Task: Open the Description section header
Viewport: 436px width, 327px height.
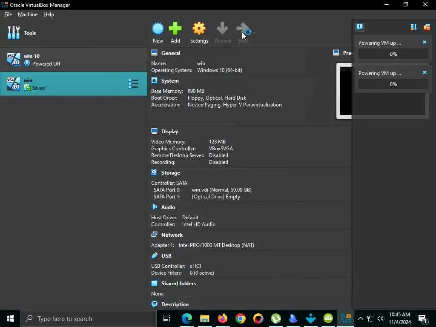Action: pyautogui.click(x=175, y=304)
